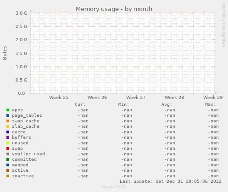Select the 'swap_cache' legend label

[x=26, y=121]
